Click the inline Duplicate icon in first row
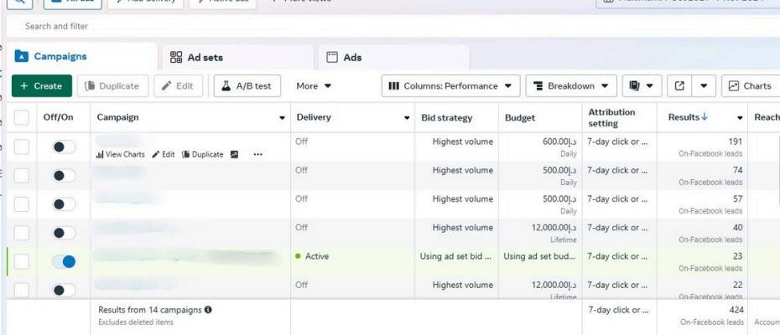Screen dimensions: 780x335 tap(186, 155)
